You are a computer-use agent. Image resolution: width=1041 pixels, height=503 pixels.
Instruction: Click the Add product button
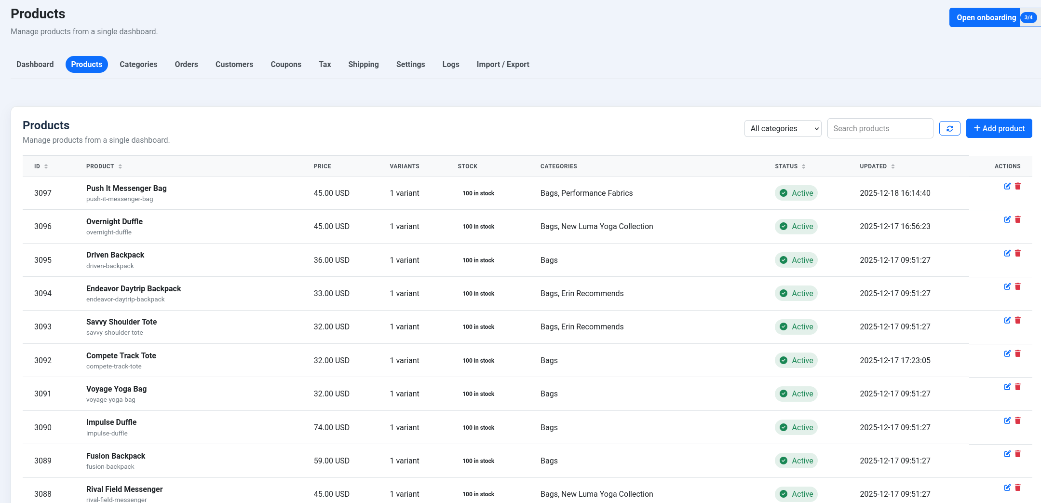(x=999, y=128)
